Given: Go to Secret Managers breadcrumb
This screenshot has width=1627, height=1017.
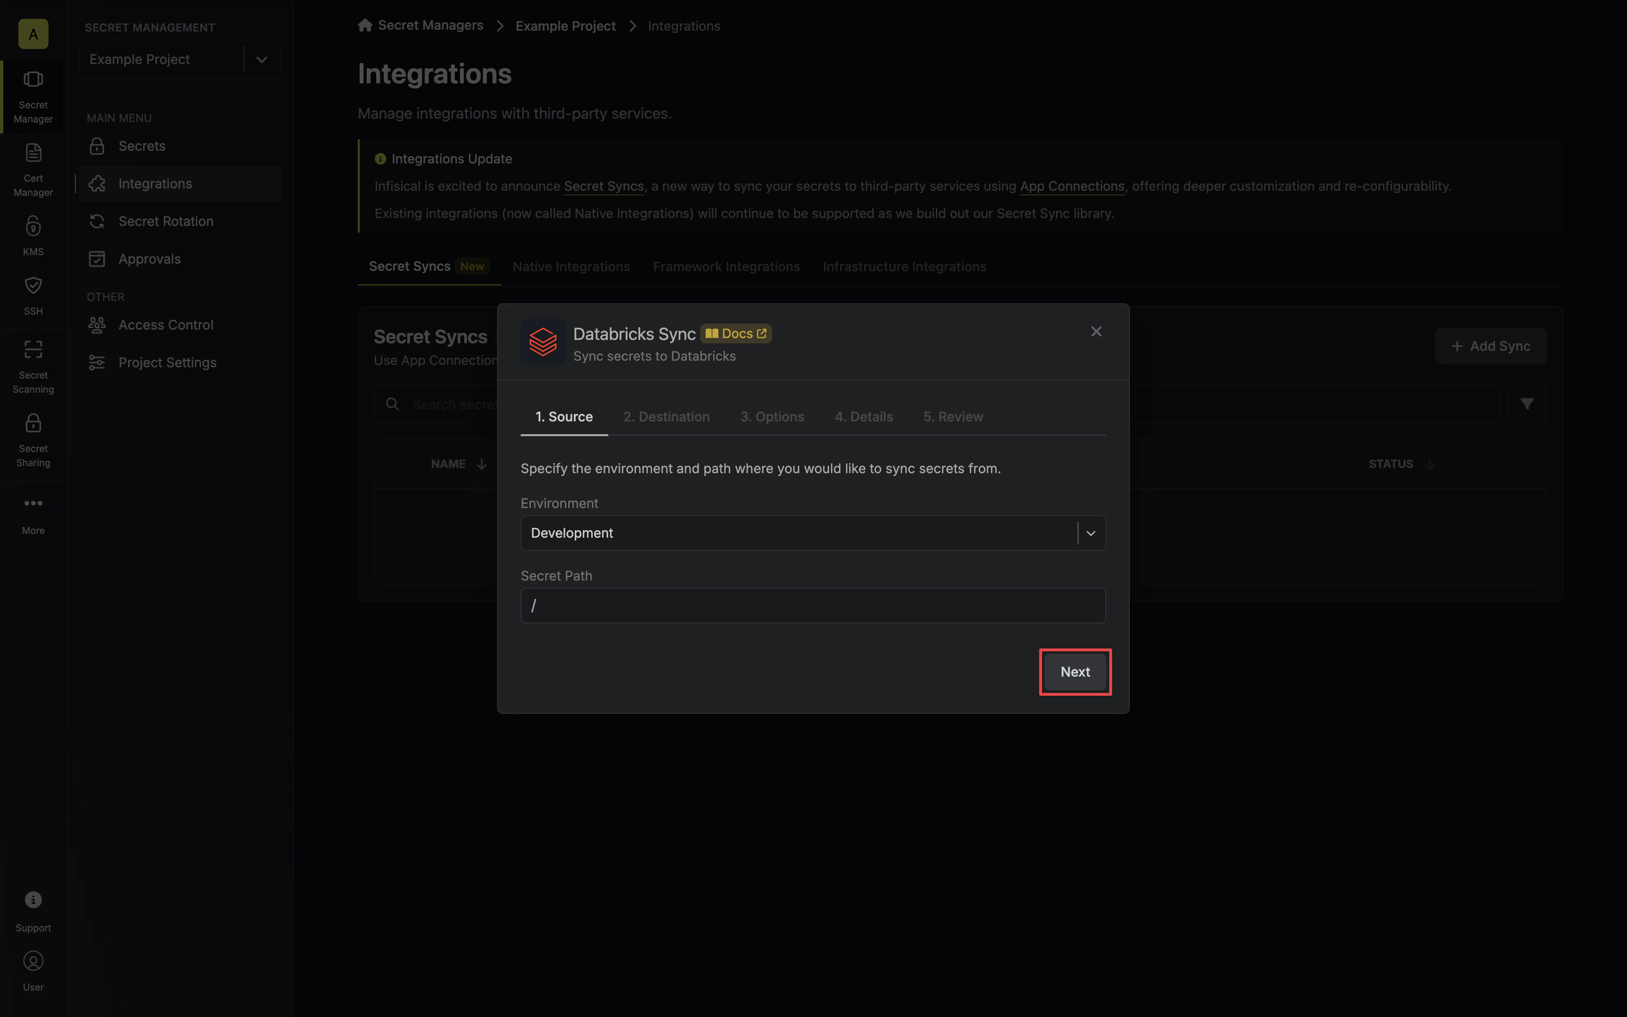Looking at the screenshot, I should 430,25.
